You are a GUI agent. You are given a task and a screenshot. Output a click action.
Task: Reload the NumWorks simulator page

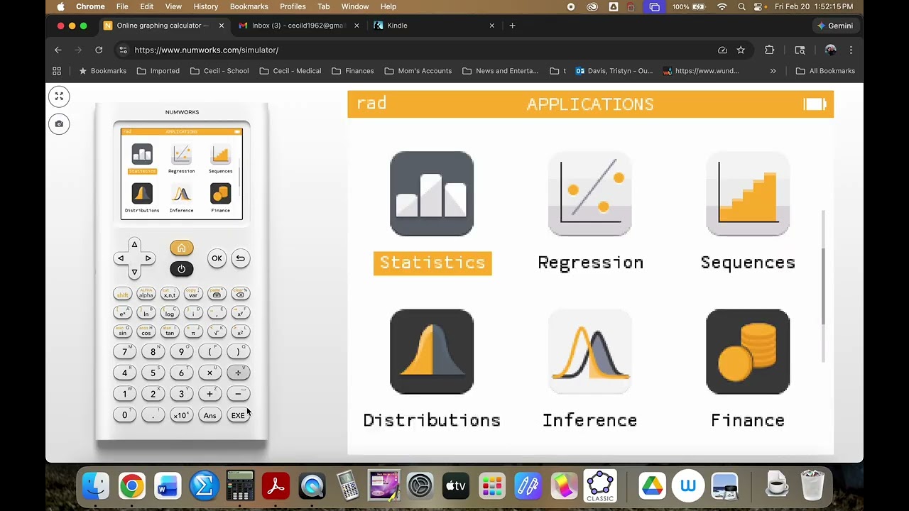point(99,50)
